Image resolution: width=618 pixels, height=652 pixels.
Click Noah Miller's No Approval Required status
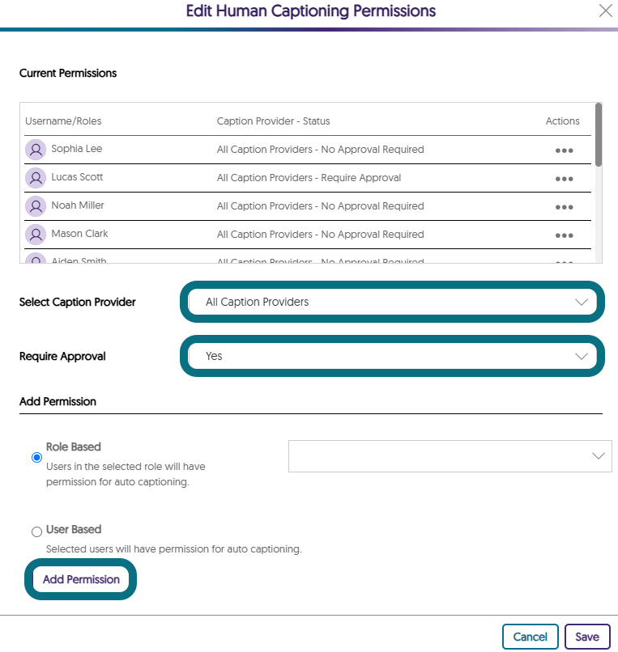[x=373, y=205]
